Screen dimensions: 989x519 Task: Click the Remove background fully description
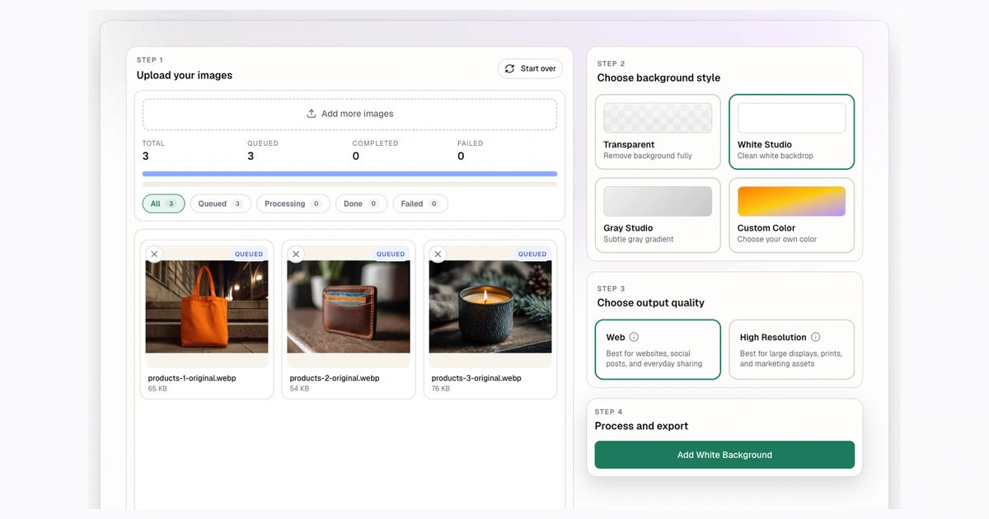(648, 156)
